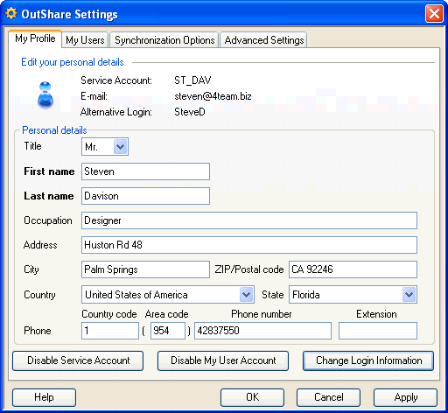Click the Personal details group label

(54, 130)
